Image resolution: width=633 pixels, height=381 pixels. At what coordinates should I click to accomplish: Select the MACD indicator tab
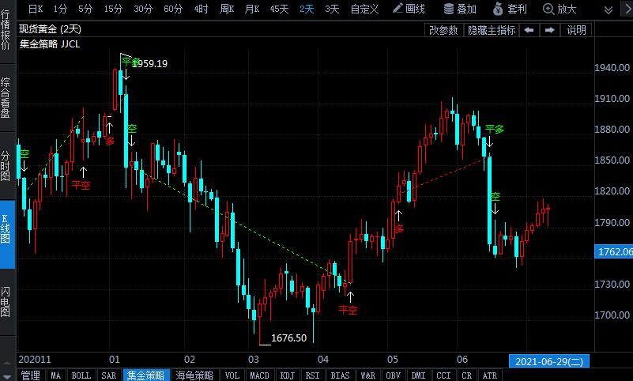(x=259, y=375)
